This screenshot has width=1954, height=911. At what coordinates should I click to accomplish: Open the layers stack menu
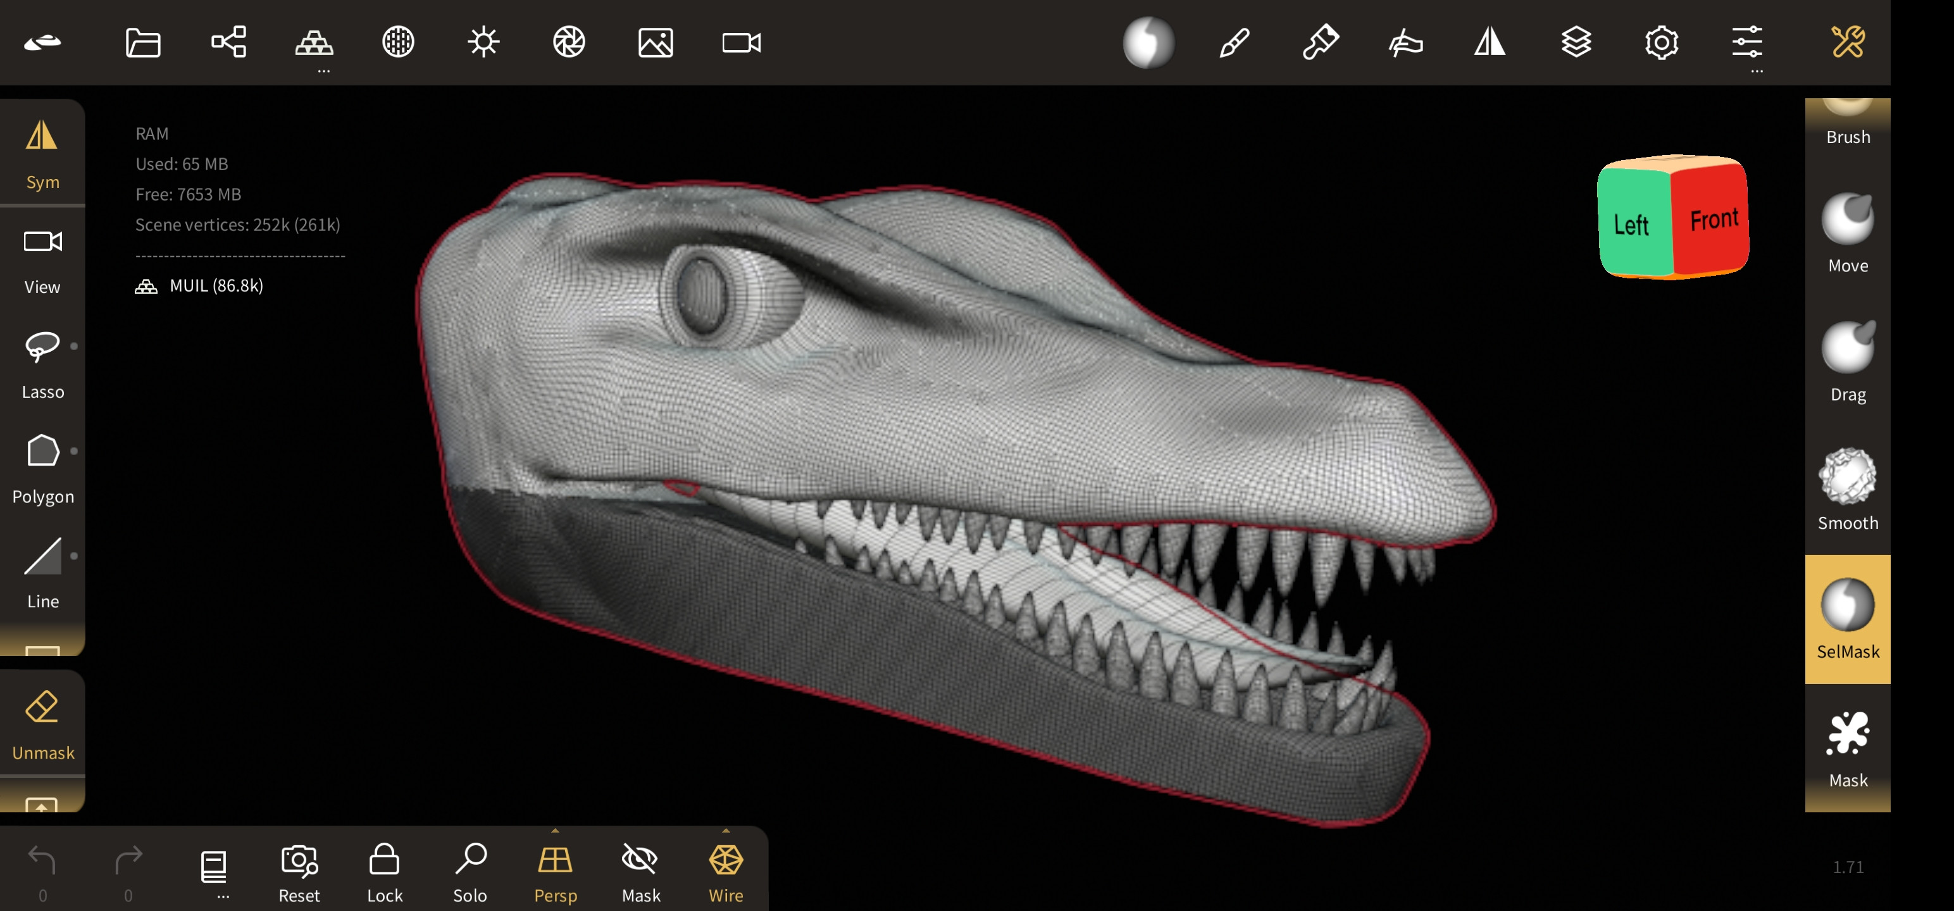1576,42
